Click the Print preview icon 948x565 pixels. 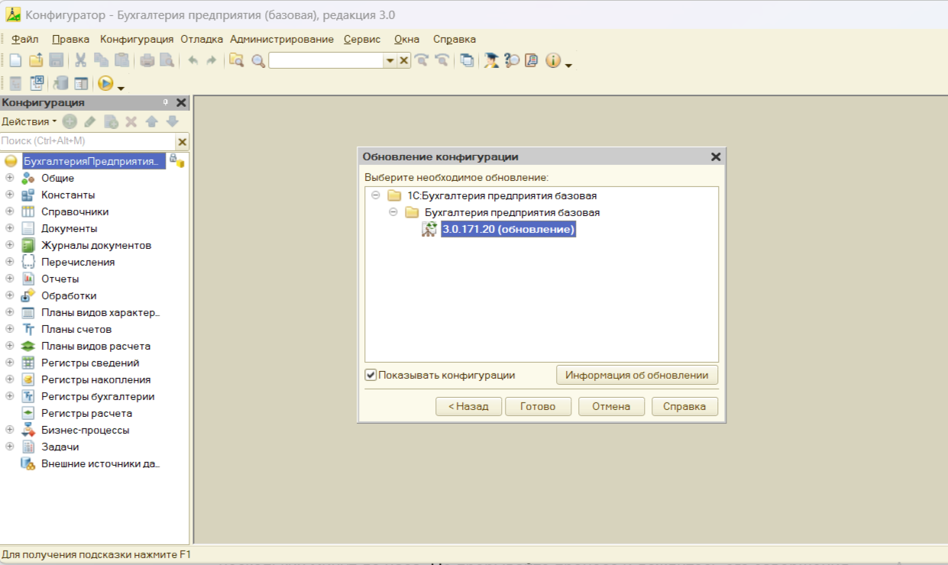point(166,60)
